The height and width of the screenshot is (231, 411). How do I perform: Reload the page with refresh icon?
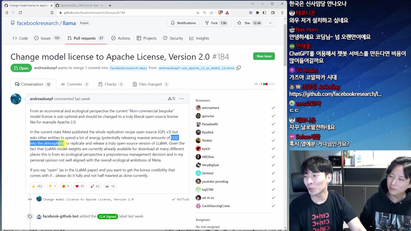click(20, 13)
